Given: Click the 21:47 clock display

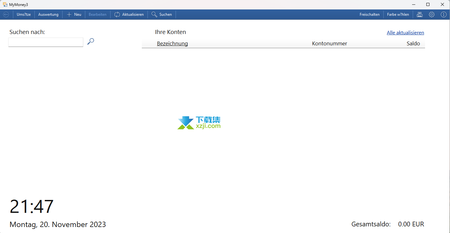Looking at the screenshot, I should (32, 207).
